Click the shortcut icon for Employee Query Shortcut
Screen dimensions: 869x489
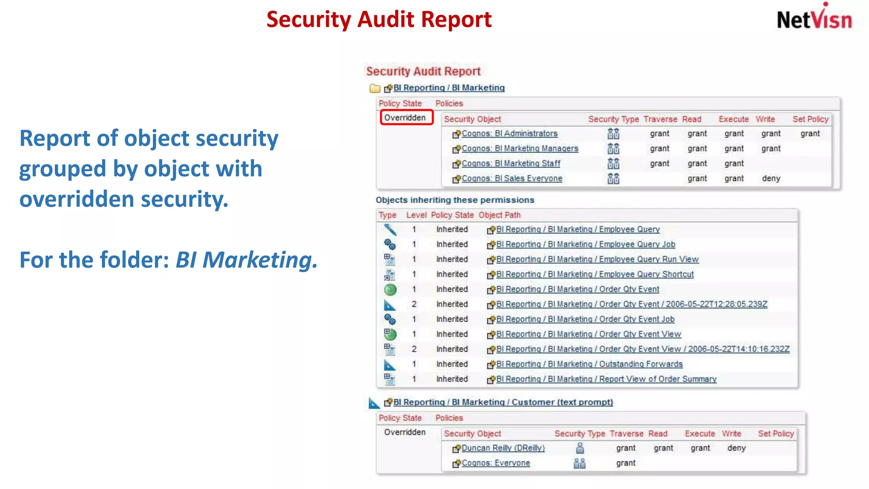390,275
